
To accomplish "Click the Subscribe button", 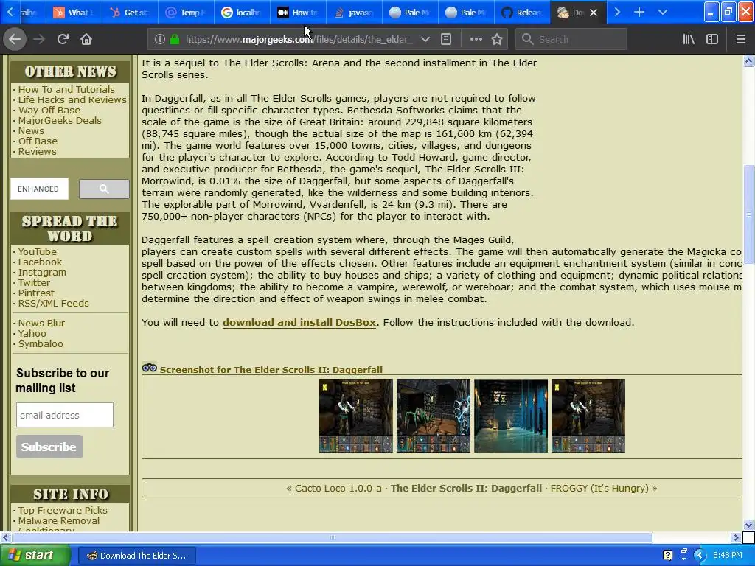I will [x=49, y=447].
